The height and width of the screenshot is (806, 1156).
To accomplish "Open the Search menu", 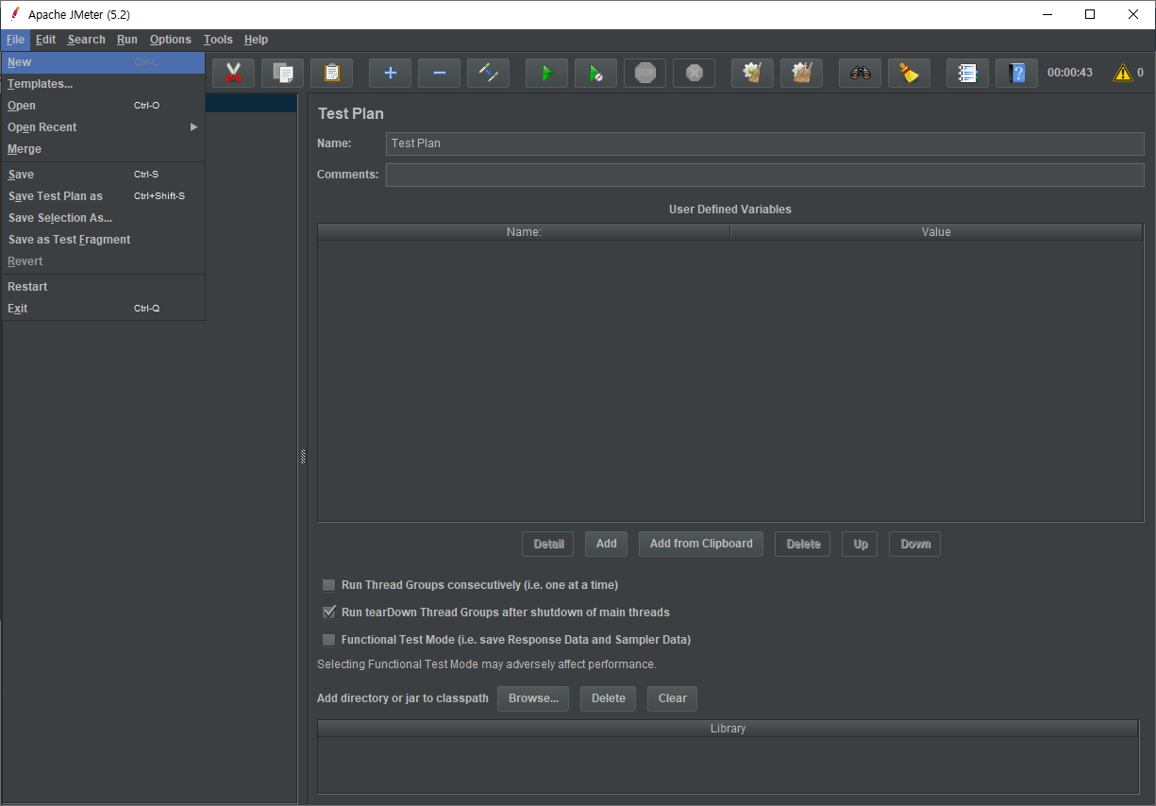I will [x=86, y=40].
